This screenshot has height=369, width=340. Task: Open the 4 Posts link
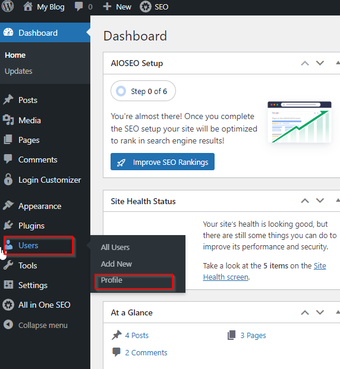click(x=137, y=335)
